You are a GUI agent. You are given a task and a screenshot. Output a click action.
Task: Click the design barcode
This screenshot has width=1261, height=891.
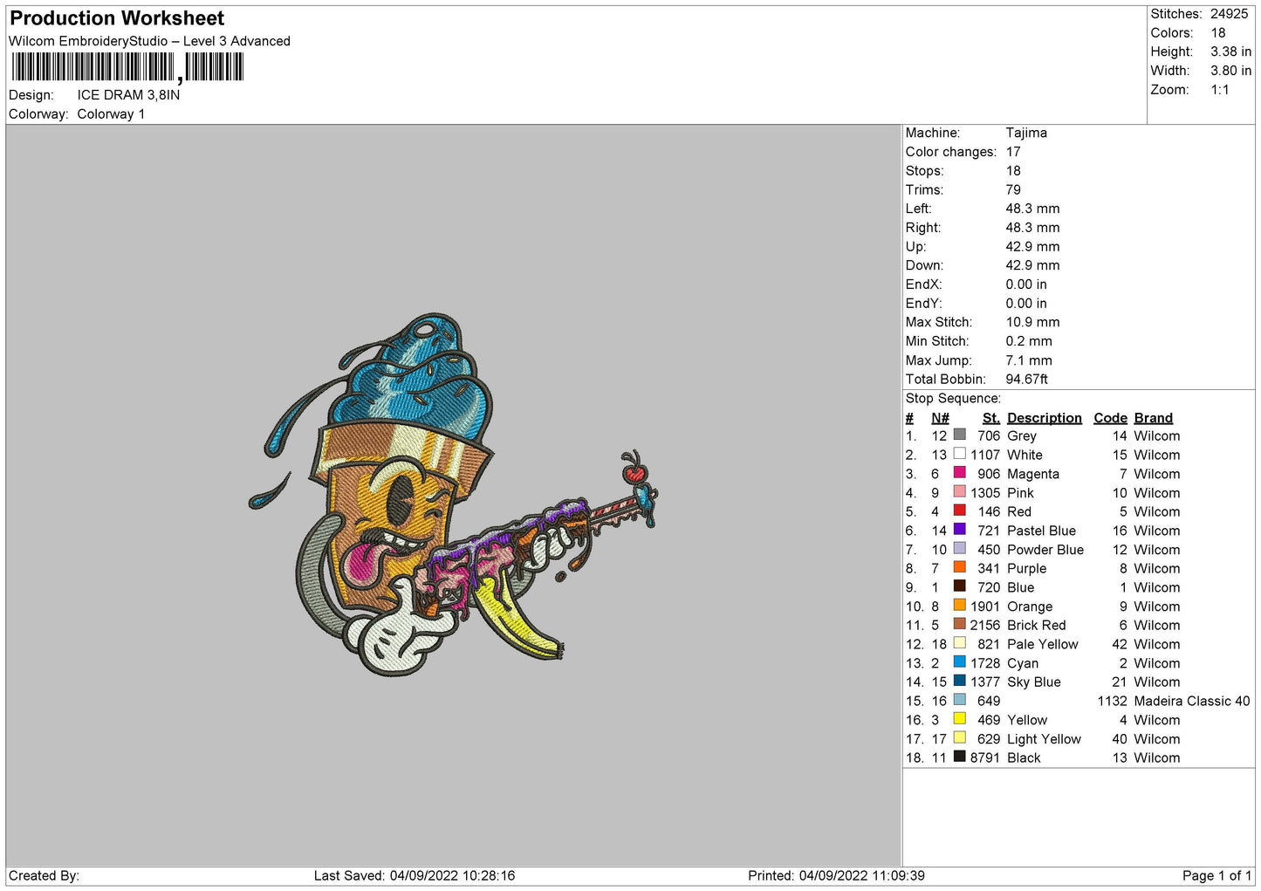click(127, 68)
